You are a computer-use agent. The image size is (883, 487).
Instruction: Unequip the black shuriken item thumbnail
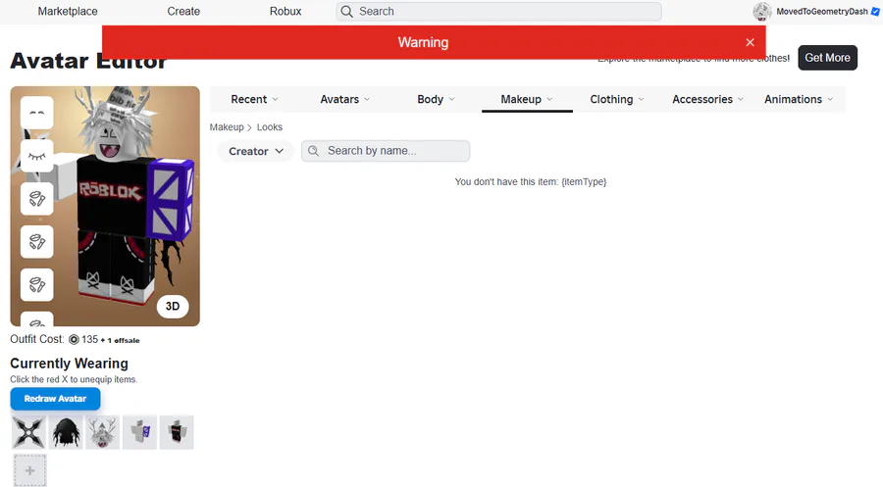(28, 432)
